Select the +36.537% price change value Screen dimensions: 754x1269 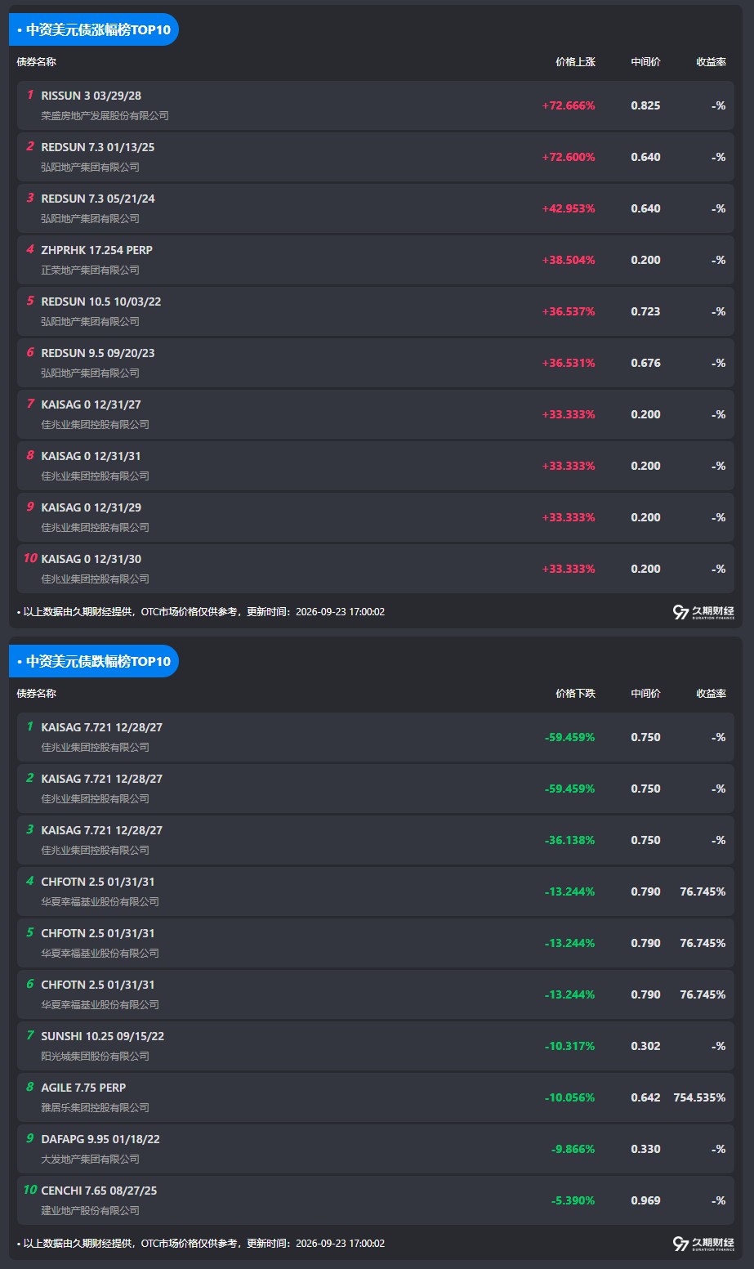[569, 311]
